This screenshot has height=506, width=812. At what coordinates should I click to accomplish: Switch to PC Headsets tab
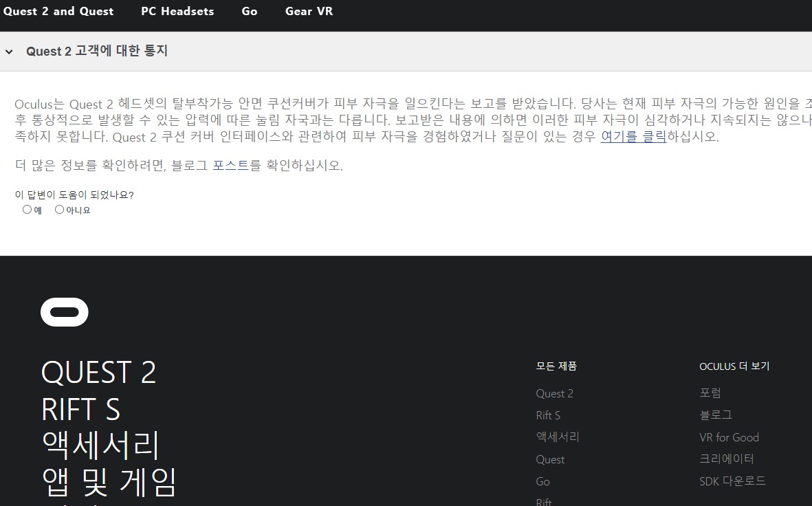pyautogui.click(x=177, y=12)
